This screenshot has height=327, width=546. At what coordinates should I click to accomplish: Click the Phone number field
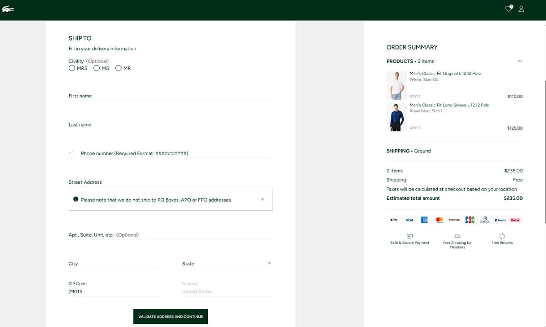(175, 153)
